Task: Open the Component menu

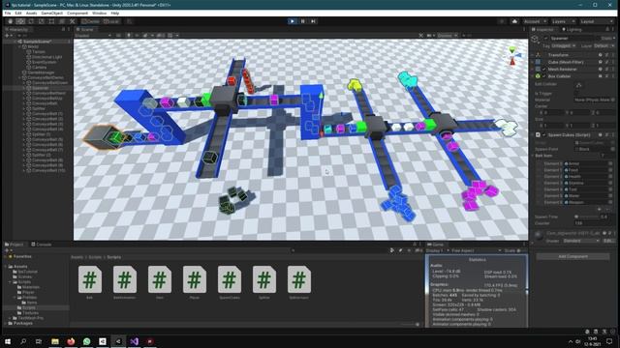Action: (x=77, y=13)
